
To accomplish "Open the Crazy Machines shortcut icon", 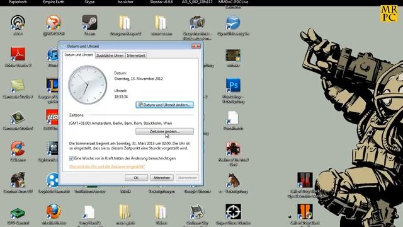I will pyautogui.click(x=197, y=23).
